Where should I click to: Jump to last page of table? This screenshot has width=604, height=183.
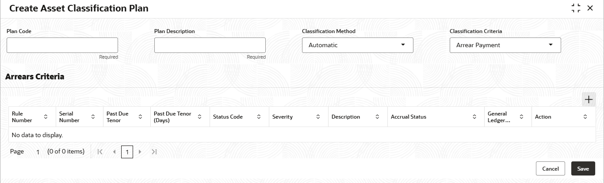(154, 152)
